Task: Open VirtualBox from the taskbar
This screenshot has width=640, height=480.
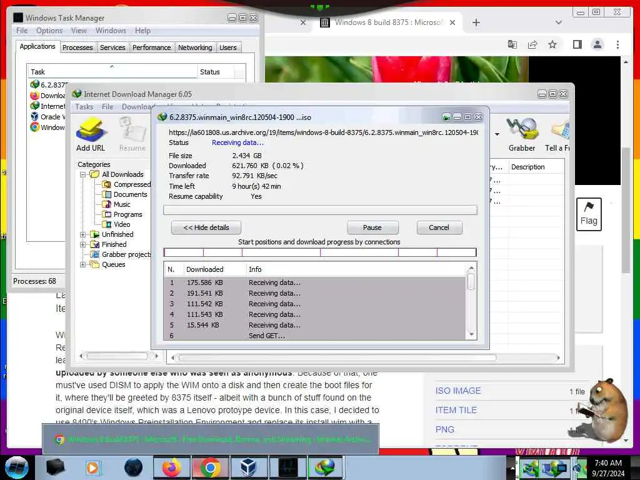Action: click(x=248, y=467)
